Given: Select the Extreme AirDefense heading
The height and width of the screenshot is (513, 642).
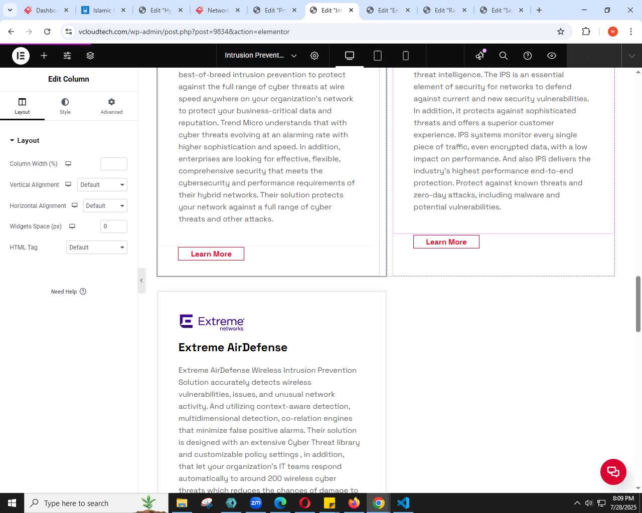Looking at the screenshot, I should click(x=233, y=348).
